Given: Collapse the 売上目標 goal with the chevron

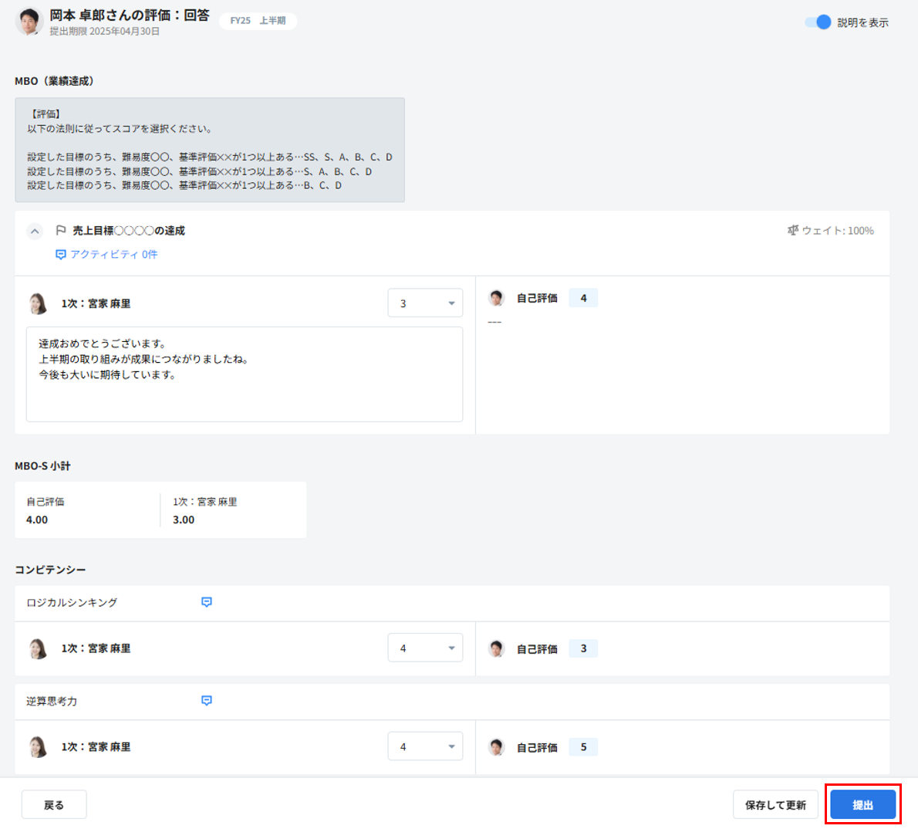Looking at the screenshot, I should (35, 231).
